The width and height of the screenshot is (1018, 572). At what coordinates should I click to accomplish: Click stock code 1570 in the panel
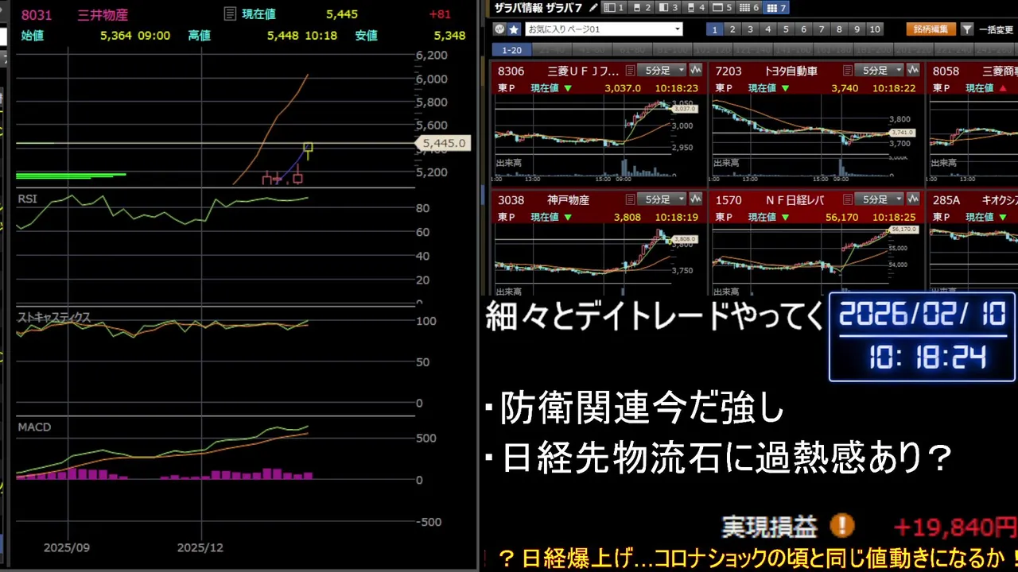click(729, 200)
